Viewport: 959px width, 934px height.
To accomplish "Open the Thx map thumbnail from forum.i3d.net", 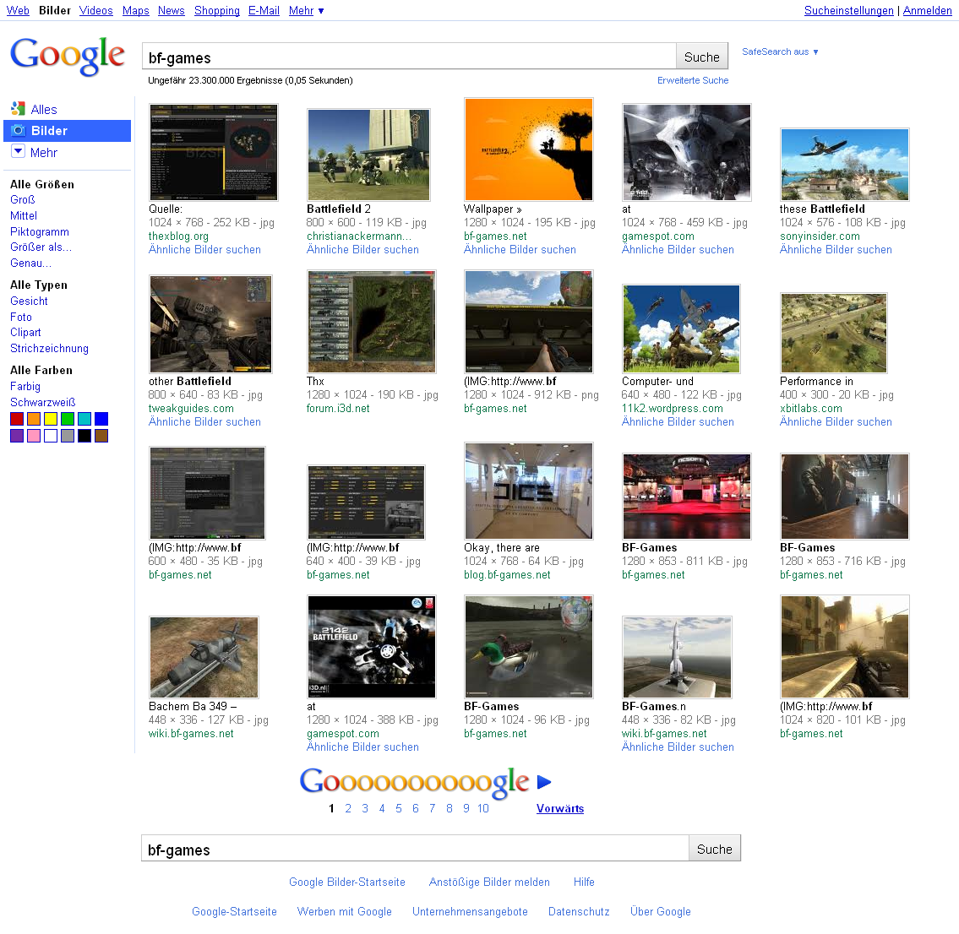I will [x=371, y=322].
